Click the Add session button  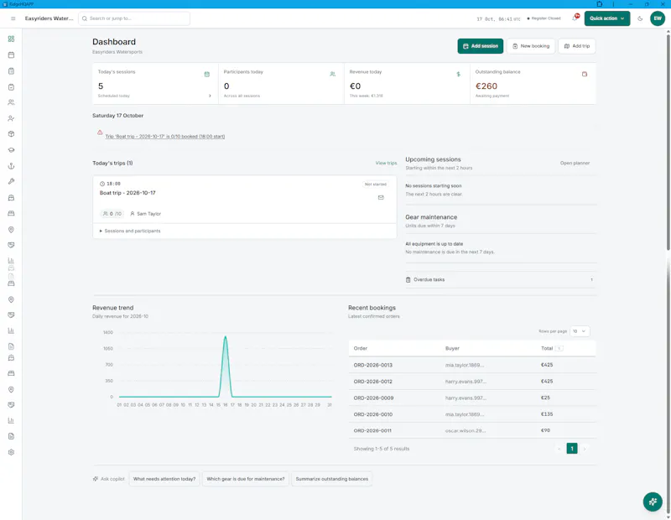pos(480,46)
